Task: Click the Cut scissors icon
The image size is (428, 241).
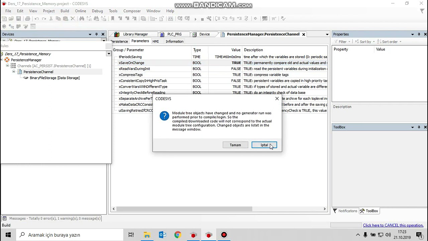Action: [51, 19]
